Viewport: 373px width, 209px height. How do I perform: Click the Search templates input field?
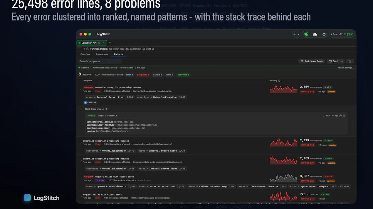click(x=100, y=61)
